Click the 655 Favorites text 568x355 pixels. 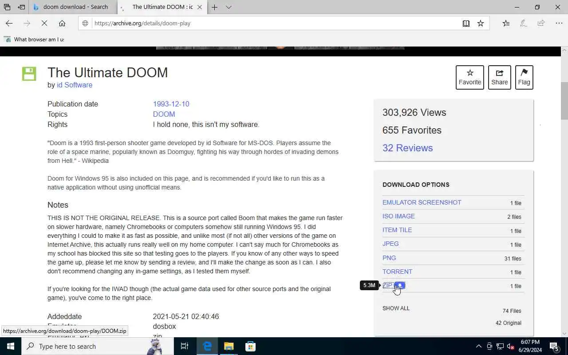[412, 130]
